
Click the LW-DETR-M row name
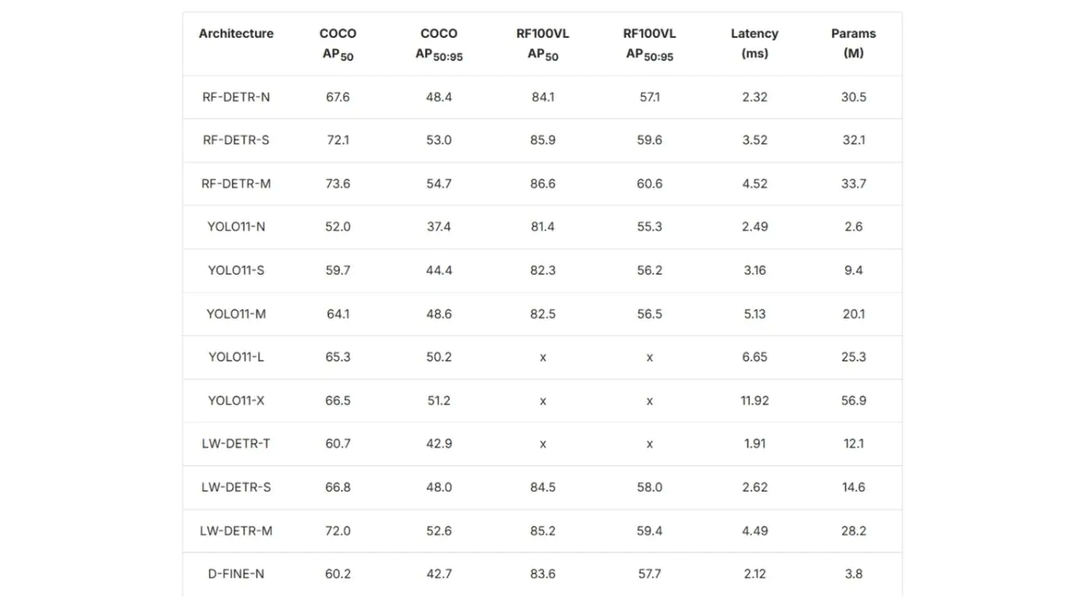point(236,530)
